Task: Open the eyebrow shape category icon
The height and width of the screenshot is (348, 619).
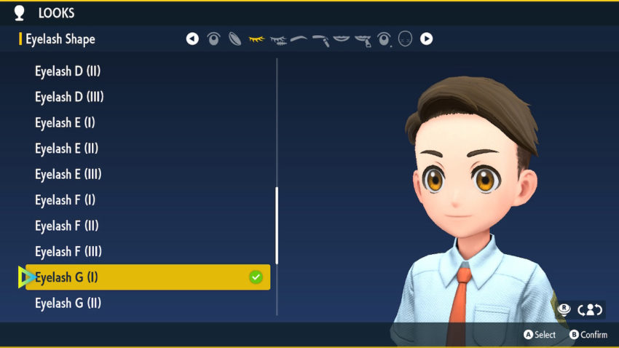Action: (x=299, y=39)
